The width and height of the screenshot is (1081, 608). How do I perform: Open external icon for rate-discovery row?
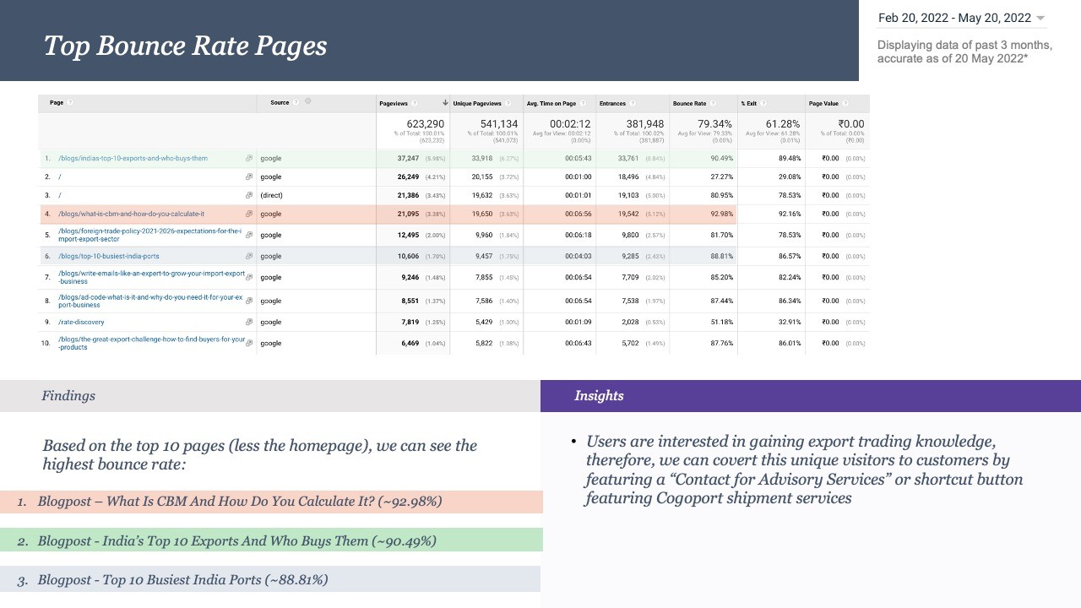pos(249,323)
